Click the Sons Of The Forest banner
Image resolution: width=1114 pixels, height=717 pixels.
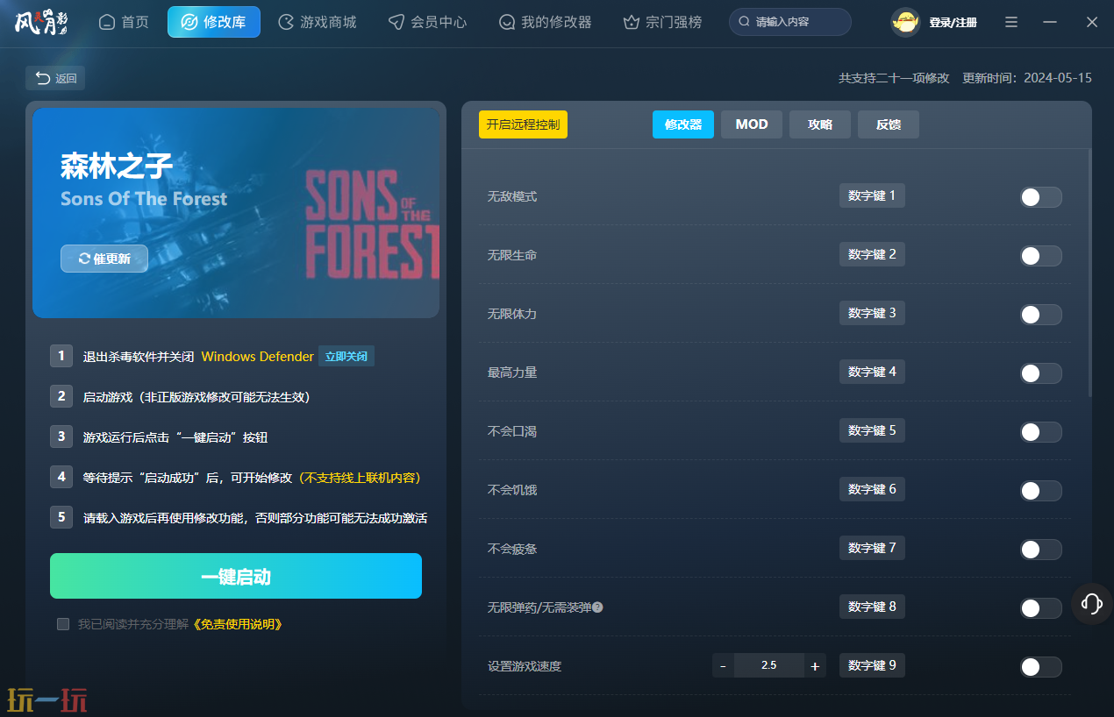pyautogui.click(x=236, y=212)
